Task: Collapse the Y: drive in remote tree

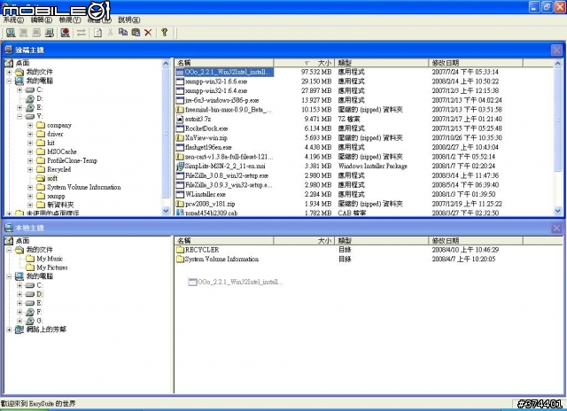Action: point(19,117)
